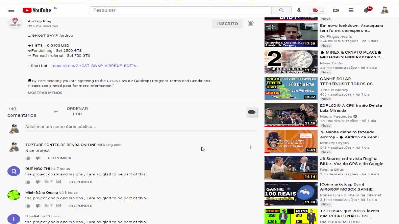Image resolution: width=399 pixels, height=224 pixels.
Task: Open EXPL0DIU A CPI video thumbnail
Action: (x=291, y=115)
